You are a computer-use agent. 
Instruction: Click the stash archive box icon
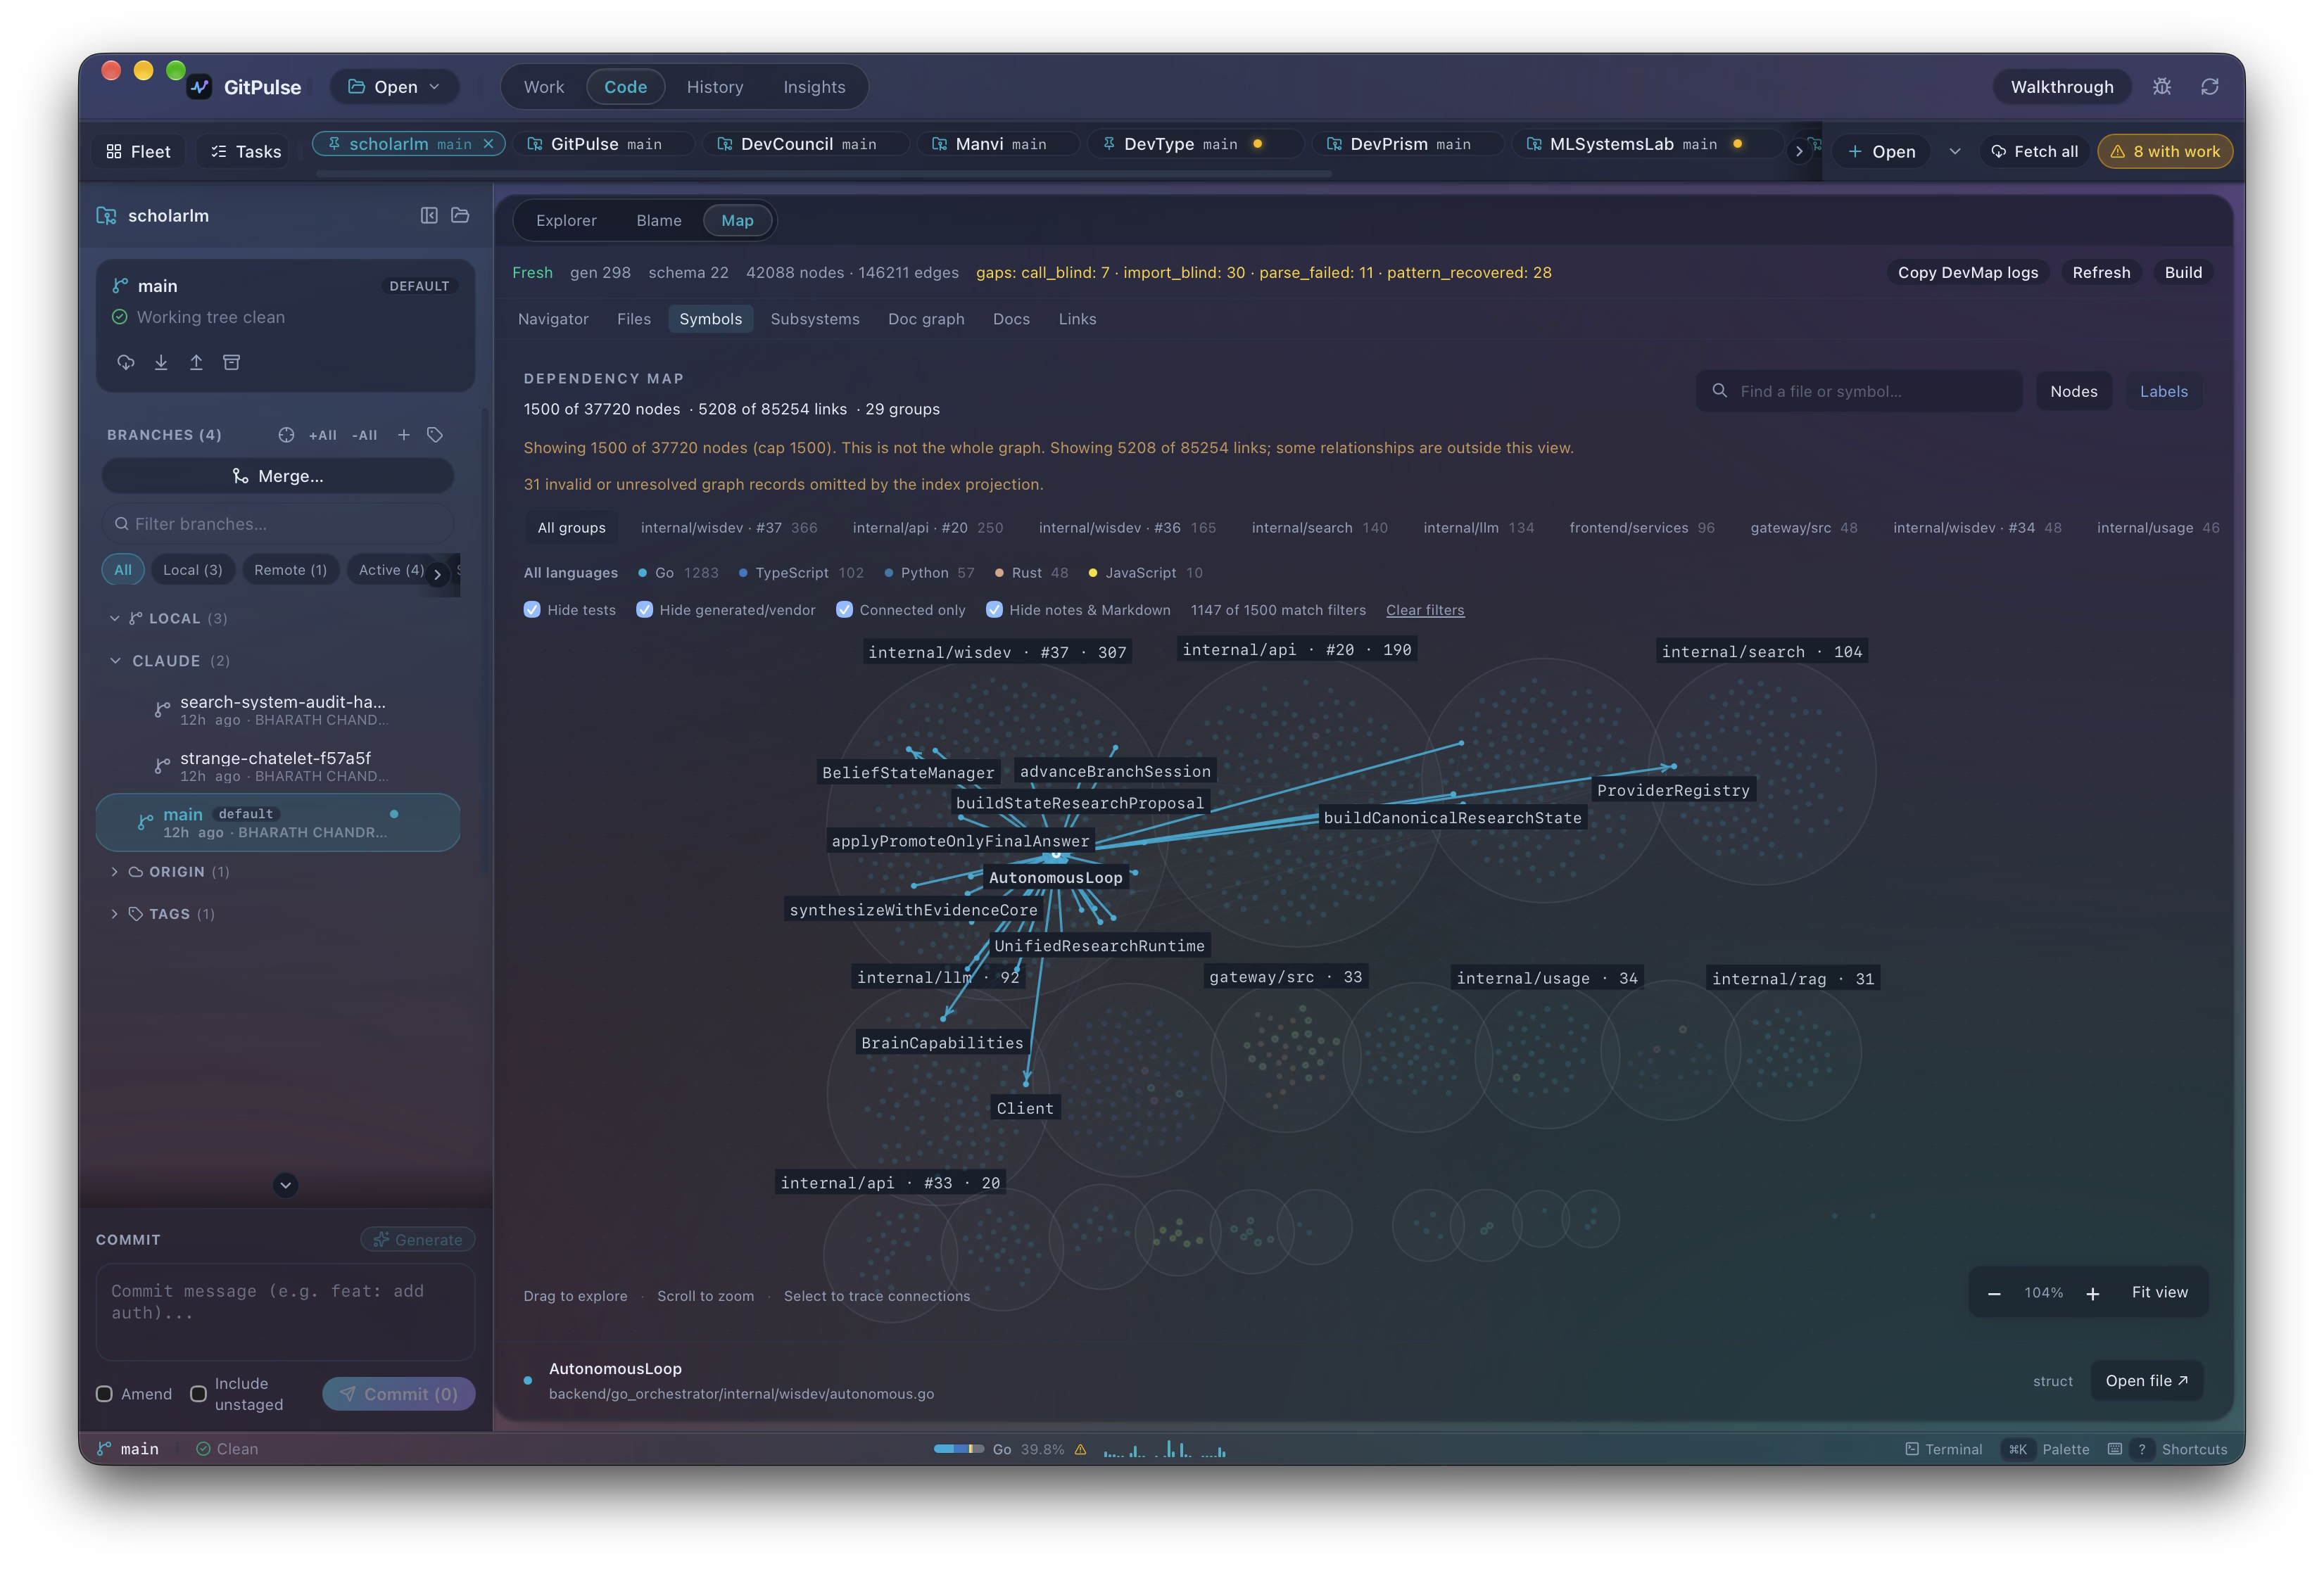point(231,362)
